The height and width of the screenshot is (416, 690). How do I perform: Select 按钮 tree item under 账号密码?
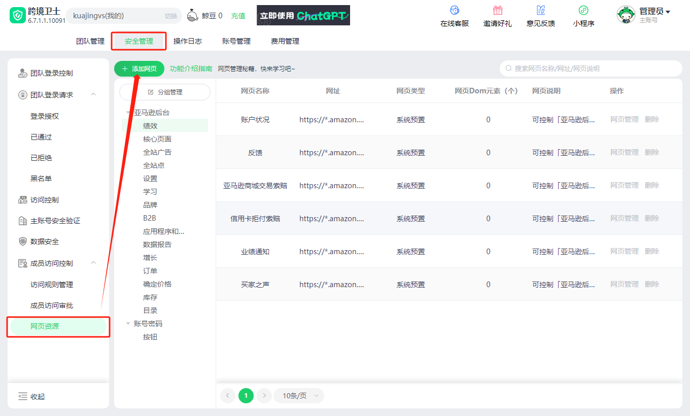pyautogui.click(x=150, y=337)
